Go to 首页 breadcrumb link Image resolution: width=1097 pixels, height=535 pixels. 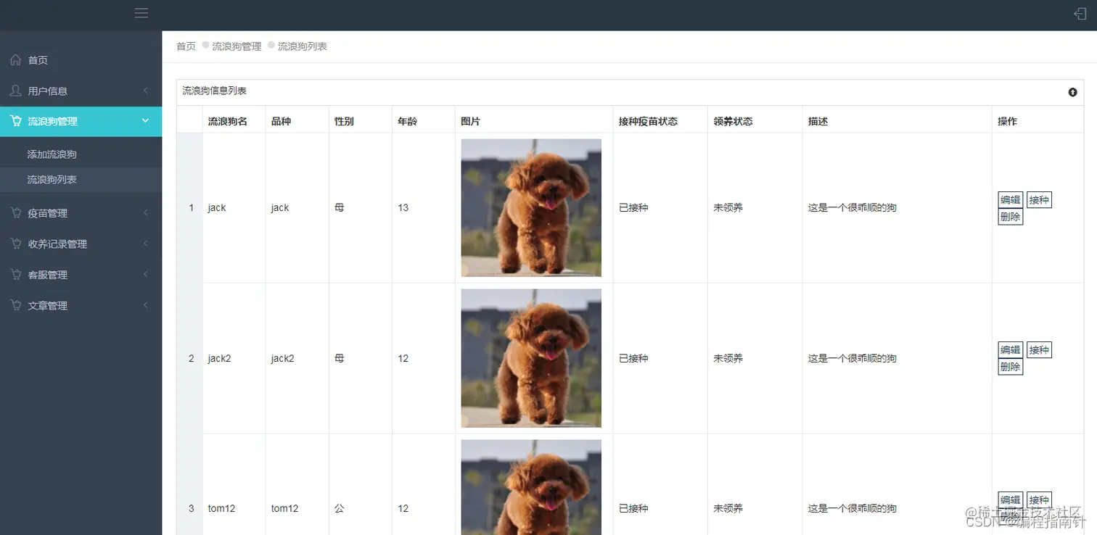coord(186,46)
